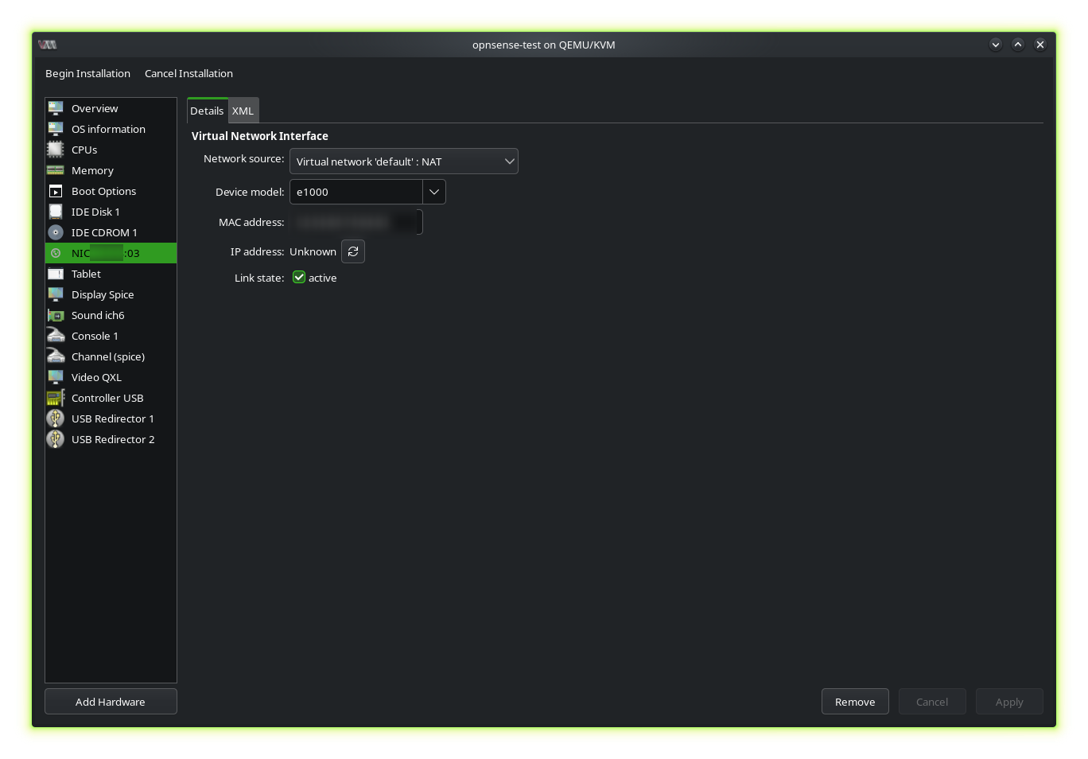Viewport: 1088px width, 759px height.
Task: Select the IDE CDROM 1 disc icon
Action: [56, 232]
